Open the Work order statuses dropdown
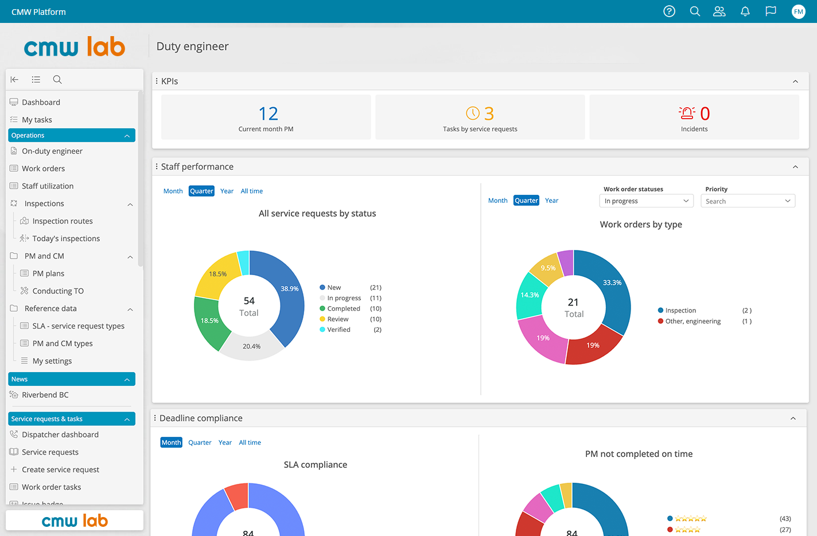 (x=646, y=201)
